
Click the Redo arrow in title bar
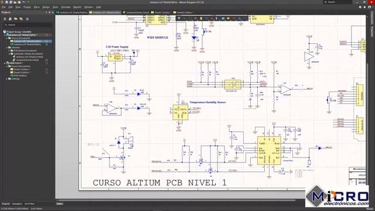click(x=28, y=2)
